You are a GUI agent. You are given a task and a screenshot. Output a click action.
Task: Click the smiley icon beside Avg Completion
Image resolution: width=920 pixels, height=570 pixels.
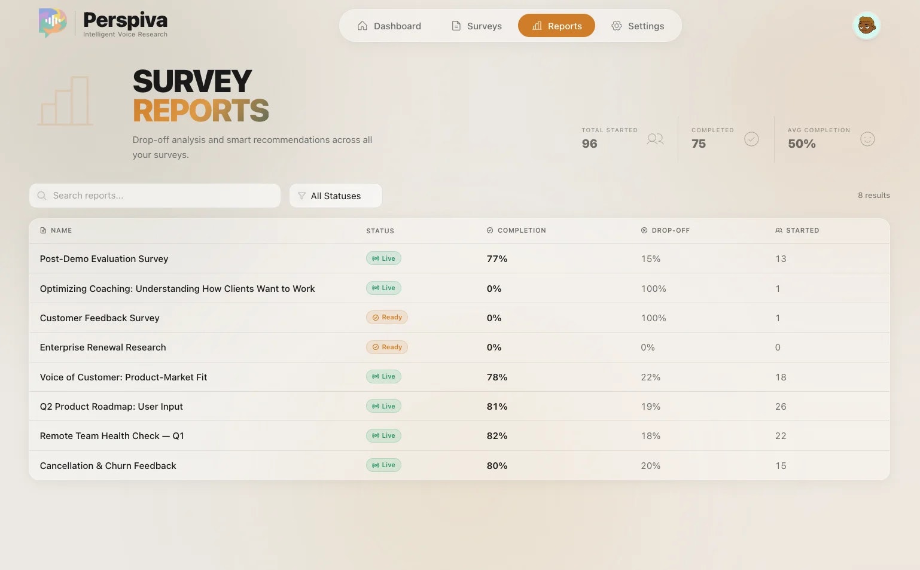(x=867, y=139)
